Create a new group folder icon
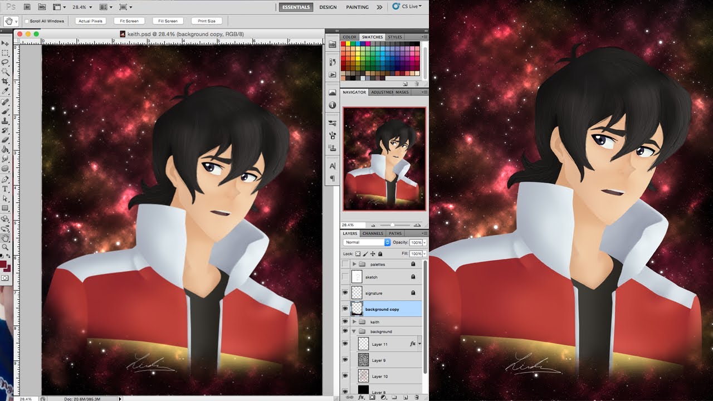This screenshot has height=401, width=713. point(394,397)
